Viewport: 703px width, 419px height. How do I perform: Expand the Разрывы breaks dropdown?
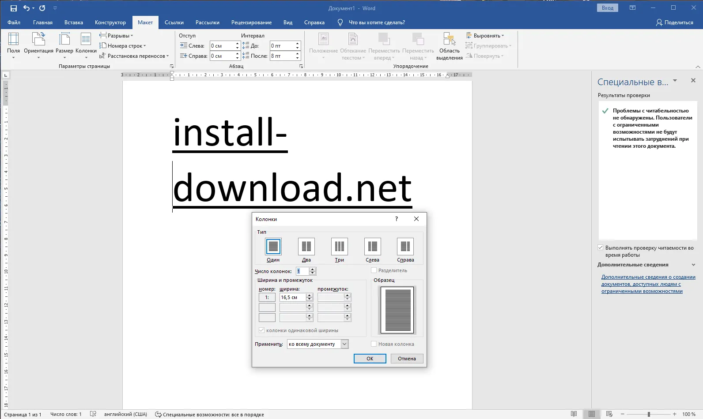click(x=117, y=36)
